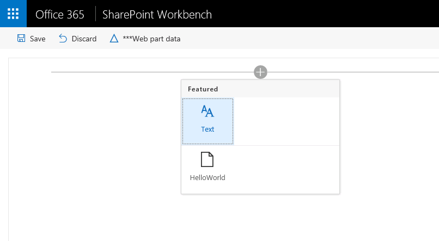This screenshot has height=241, width=439.
Task: Select the HelloWorld page icon
Action: tap(208, 159)
